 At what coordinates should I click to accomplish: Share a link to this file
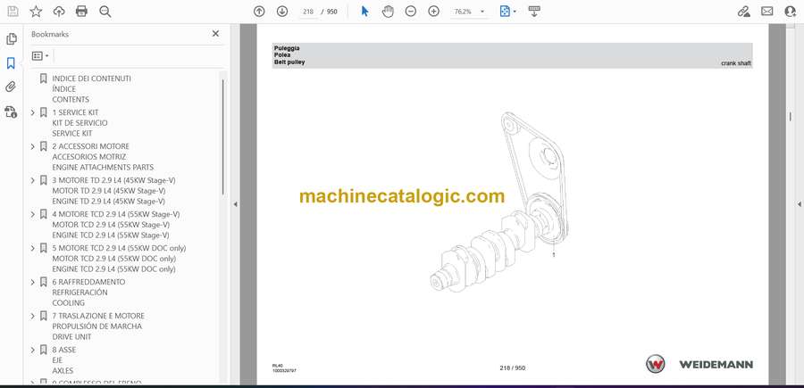pyautogui.click(x=743, y=12)
